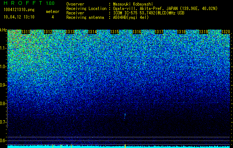Select the 1317 time label

[159, 32]
